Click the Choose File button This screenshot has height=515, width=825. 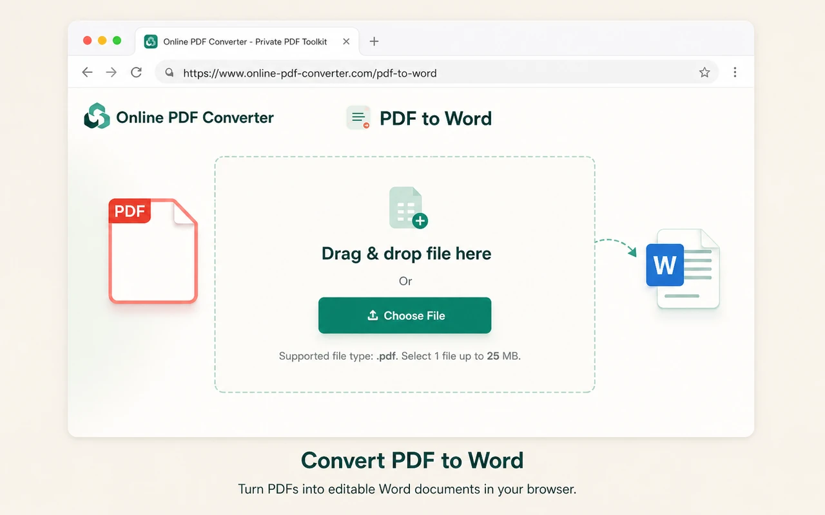click(405, 315)
